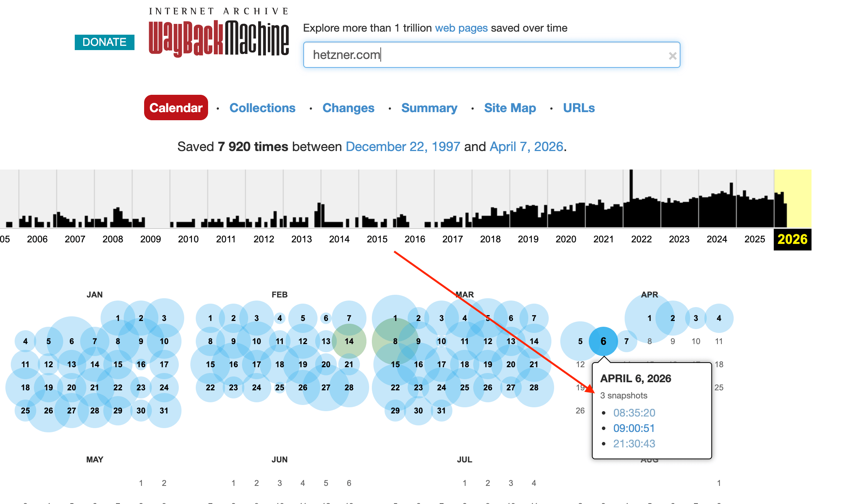867x504 pixels.
Task: Select year 2010 in the timeline
Action: tap(188, 239)
